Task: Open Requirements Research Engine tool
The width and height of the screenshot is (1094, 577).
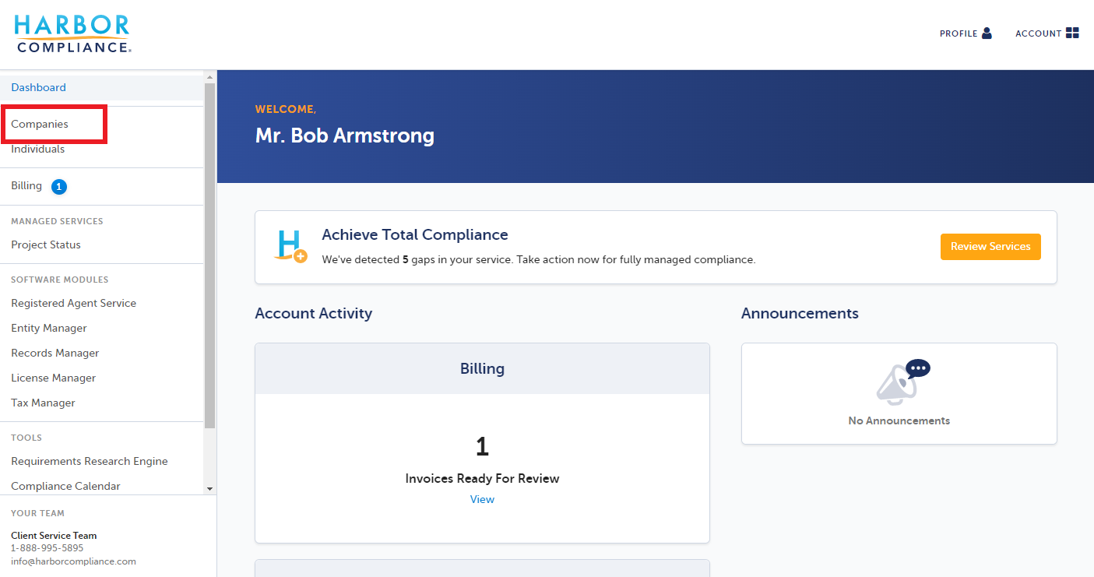Action: (x=90, y=461)
